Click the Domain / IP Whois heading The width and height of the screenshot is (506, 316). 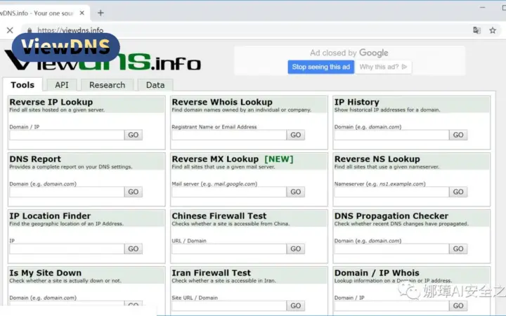pyautogui.click(x=377, y=272)
